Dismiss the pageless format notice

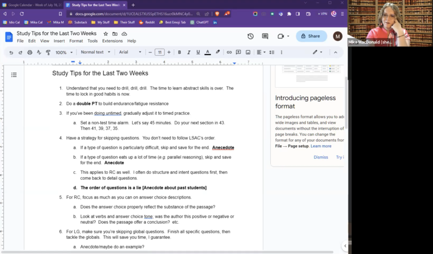pyautogui.click(x=320, y=157)
